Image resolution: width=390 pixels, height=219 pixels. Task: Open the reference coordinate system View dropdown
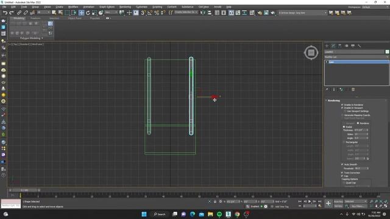point(111,12)
